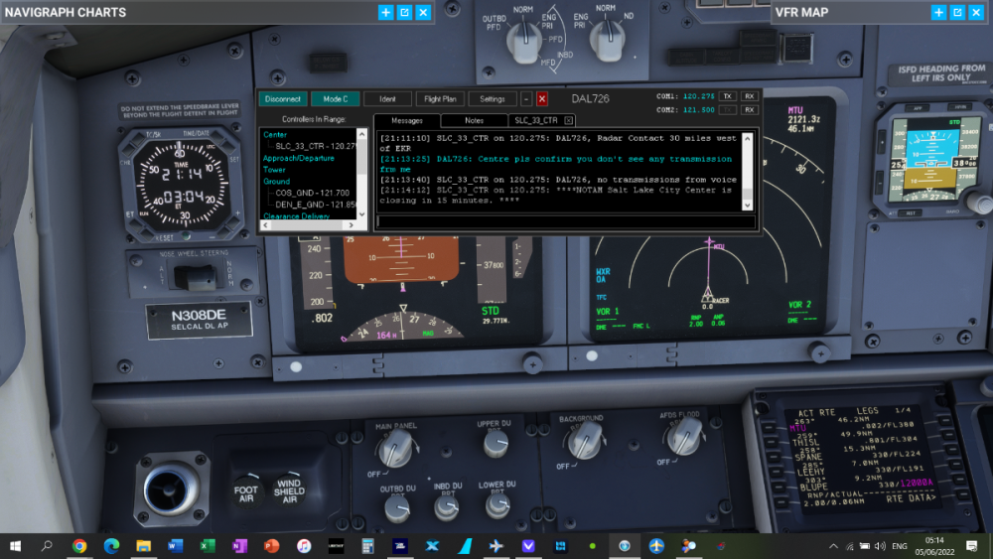This screenshot has height=559, width=993.
Task: Turn the MAIN PANEL brightness knob
Action: 396,450
